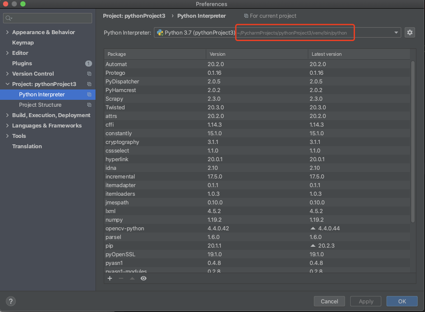Click the Cancel button
This screenshot has width=425, height=312.
pos(329,301)
